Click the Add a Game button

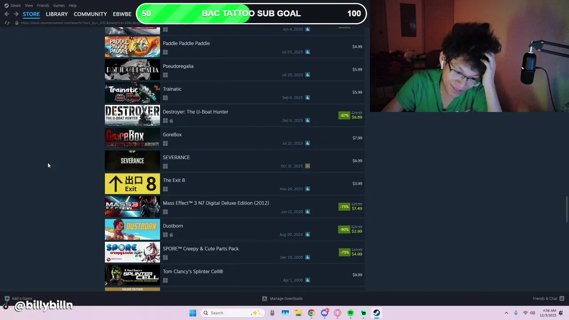click(x=18, y=299)
